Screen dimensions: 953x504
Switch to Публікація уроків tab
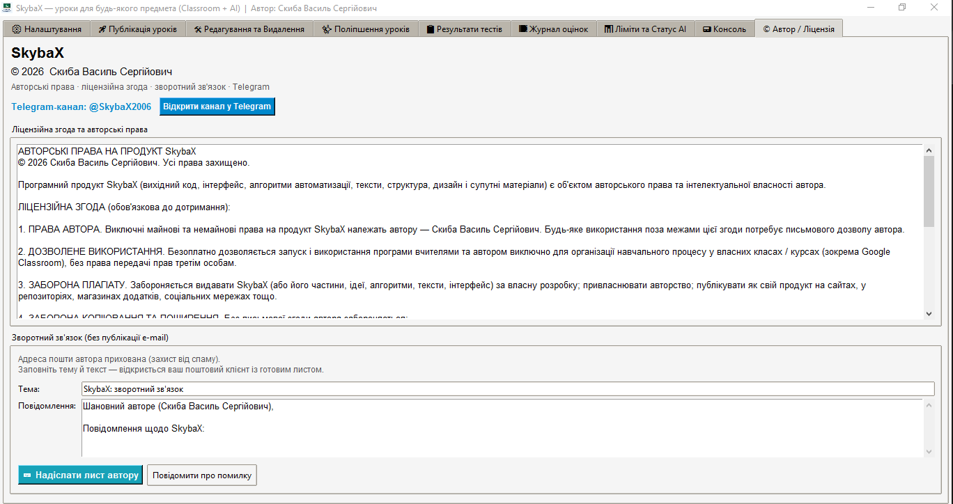(138, 29)
